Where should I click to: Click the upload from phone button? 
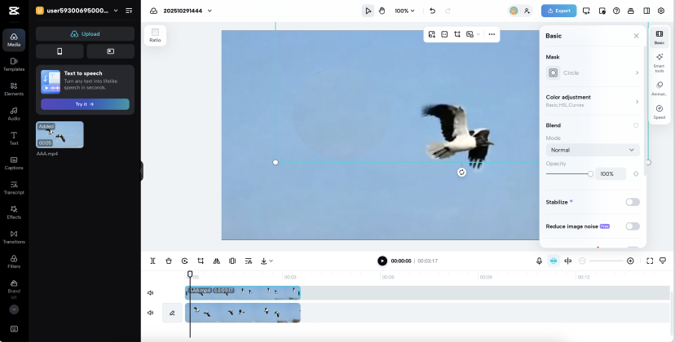(x=60, y=51)
